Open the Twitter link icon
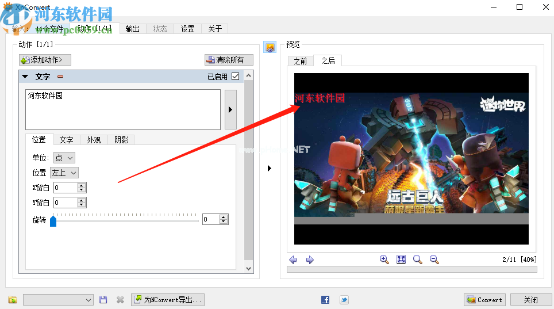Image resolution: width=554 pixels, height=309 pixels. tap(344, 300)
